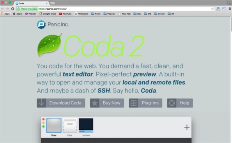This screenshot has height=143, width=232.
Task: Click the Chrome user profile icon
Action: pyautogui.click(x=230, y=2)
